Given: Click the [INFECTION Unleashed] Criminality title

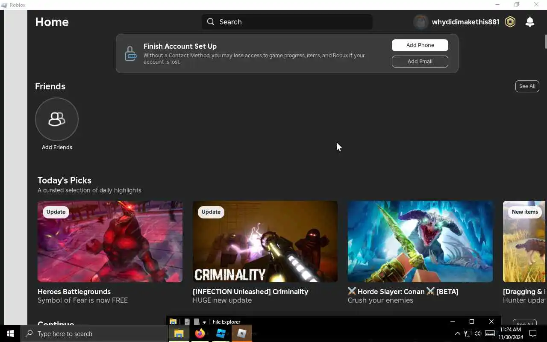Looking at the screenshot, I should (x=250, y=292).
